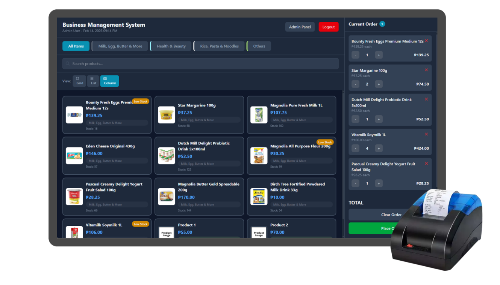Open the Admin Panel
This screenshot has width=500, height=285.
[x=300, y=27]
